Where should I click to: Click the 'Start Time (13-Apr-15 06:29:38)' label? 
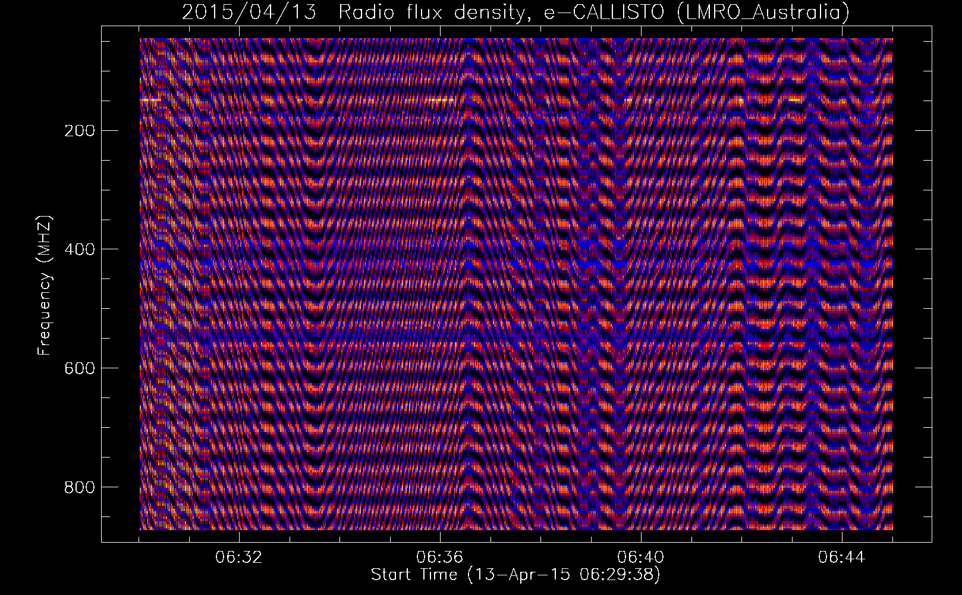click(515, 575)
